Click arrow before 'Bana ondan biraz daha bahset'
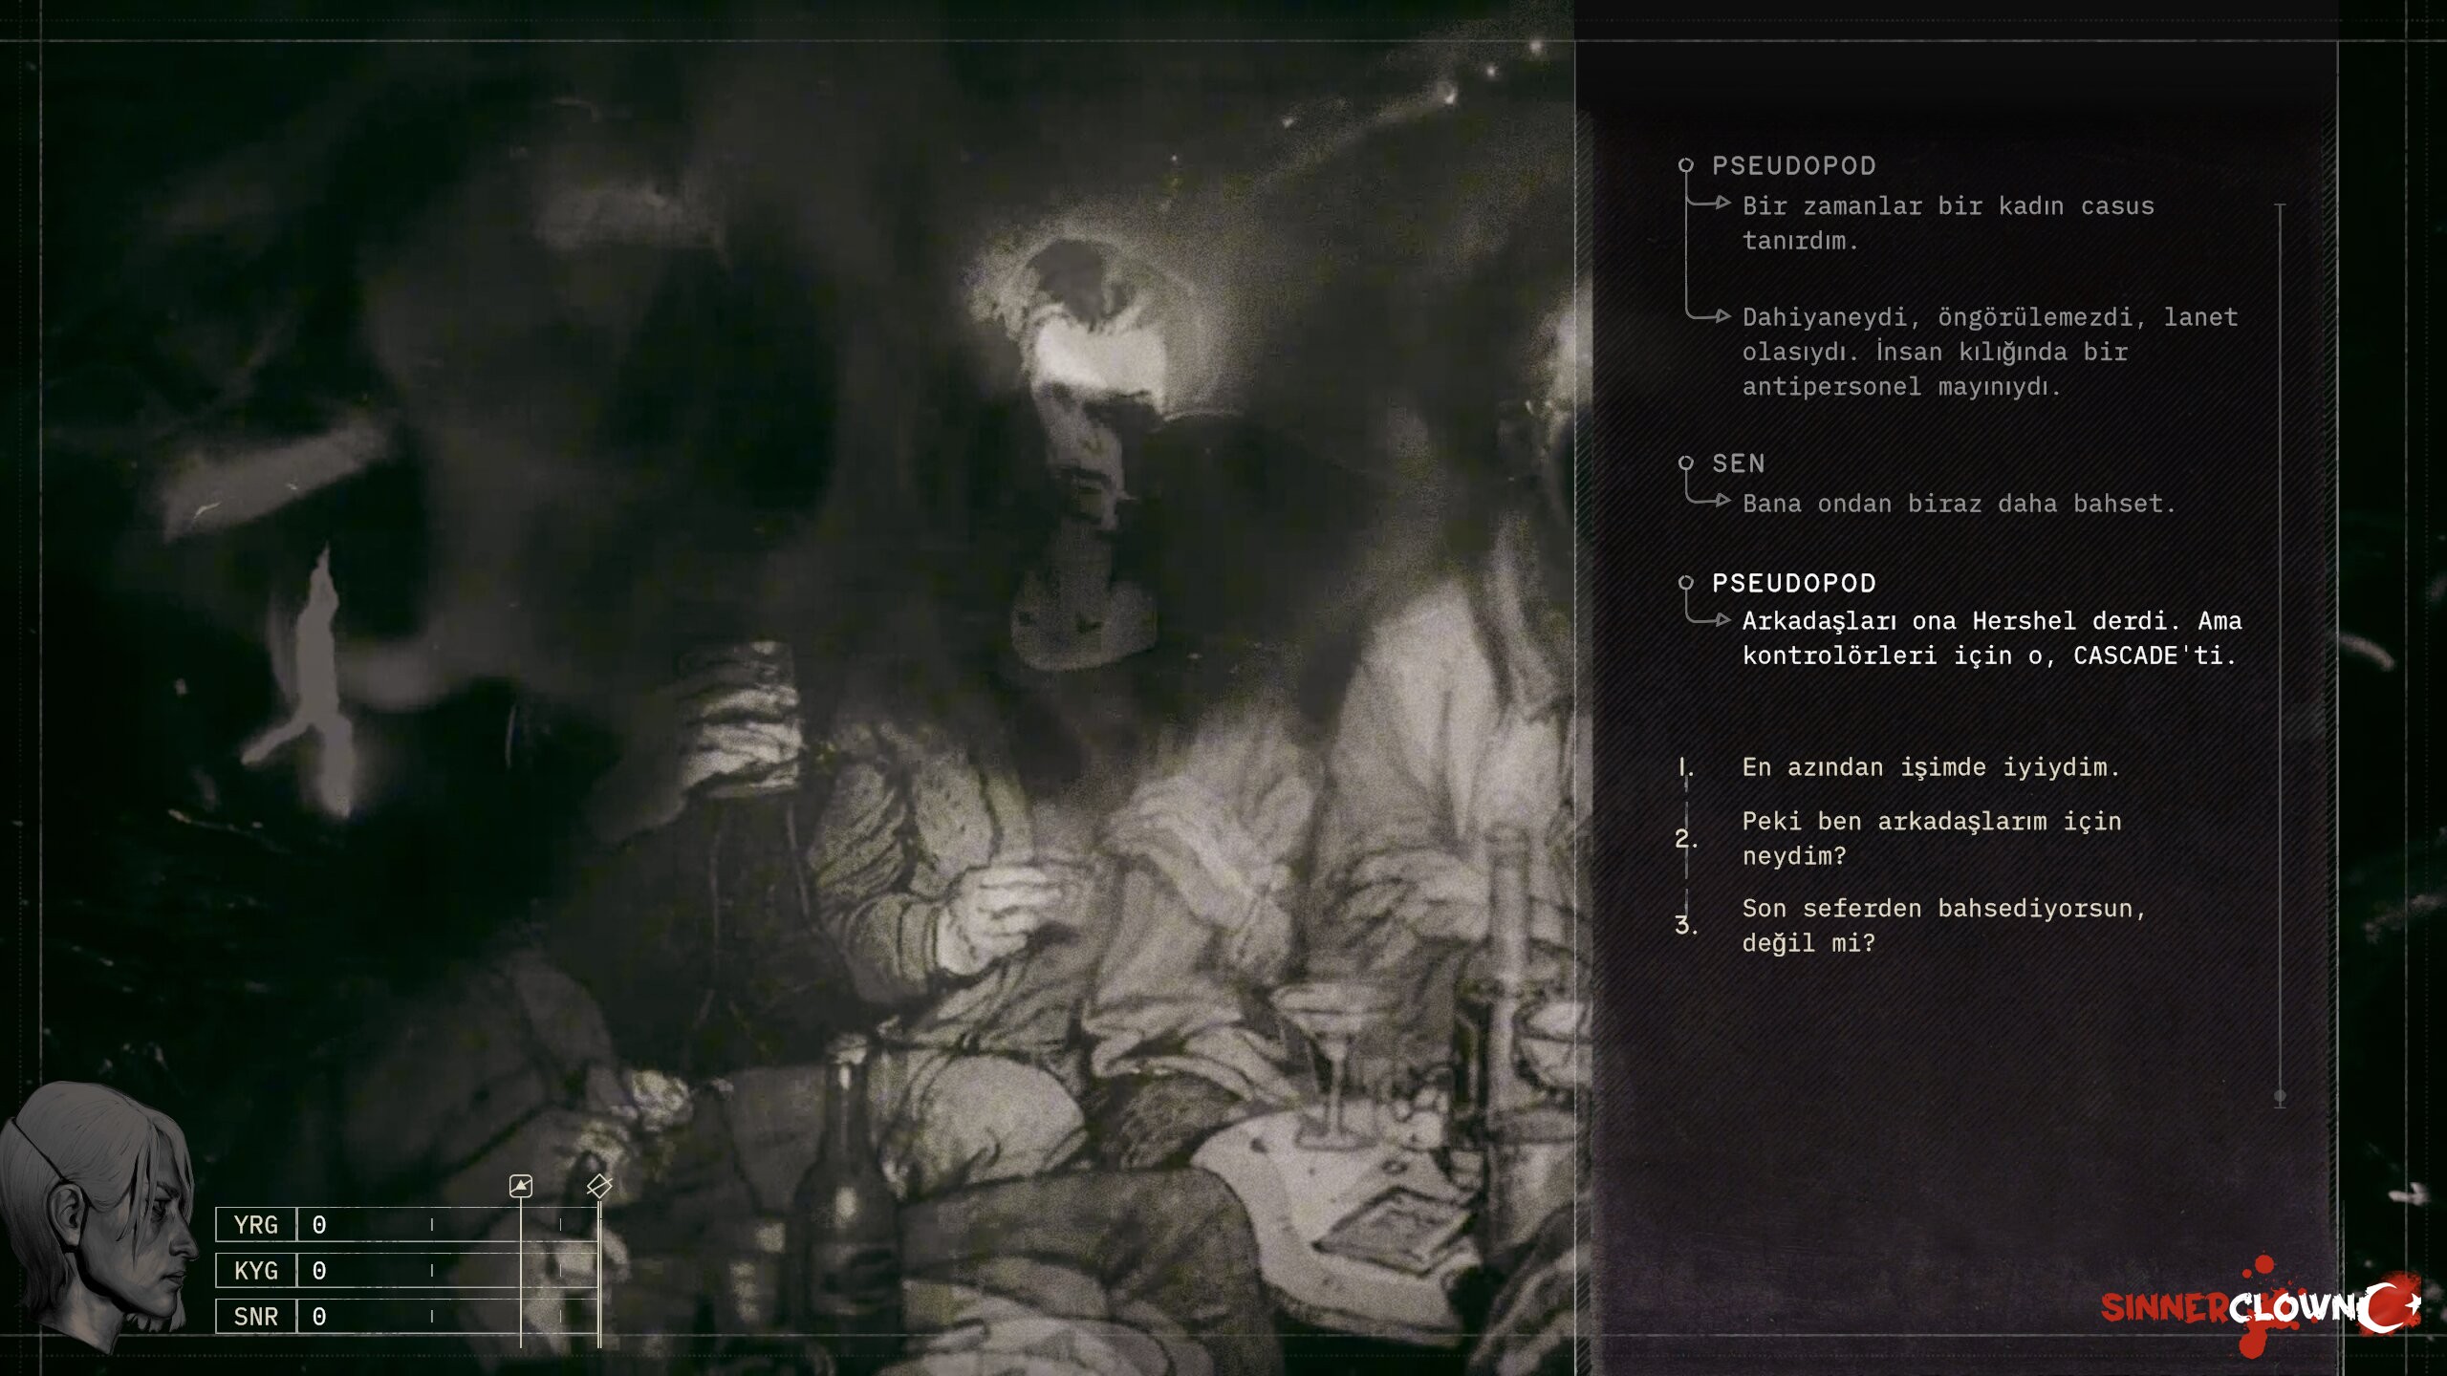The image size is (2447, 1376). click(1722, 501)
